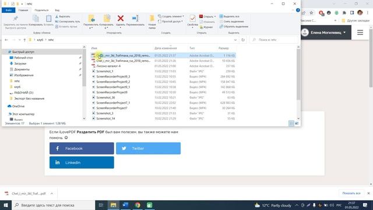
Task: Click Invert selection (Обратить выделение)
Action: pyautogui.click(x=234, y=26)
